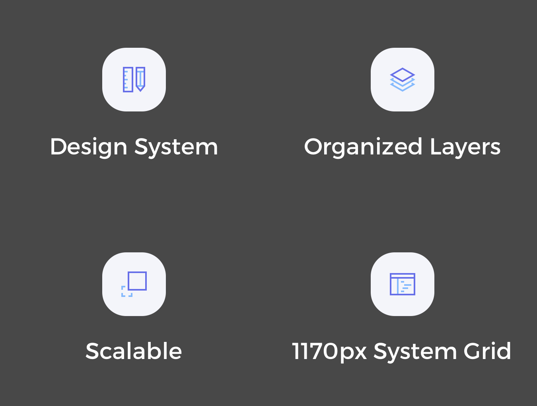This screenshot has width=537, height=406.
Task: Click the text lines inside grid layout icon
Action: pos(406,287)
